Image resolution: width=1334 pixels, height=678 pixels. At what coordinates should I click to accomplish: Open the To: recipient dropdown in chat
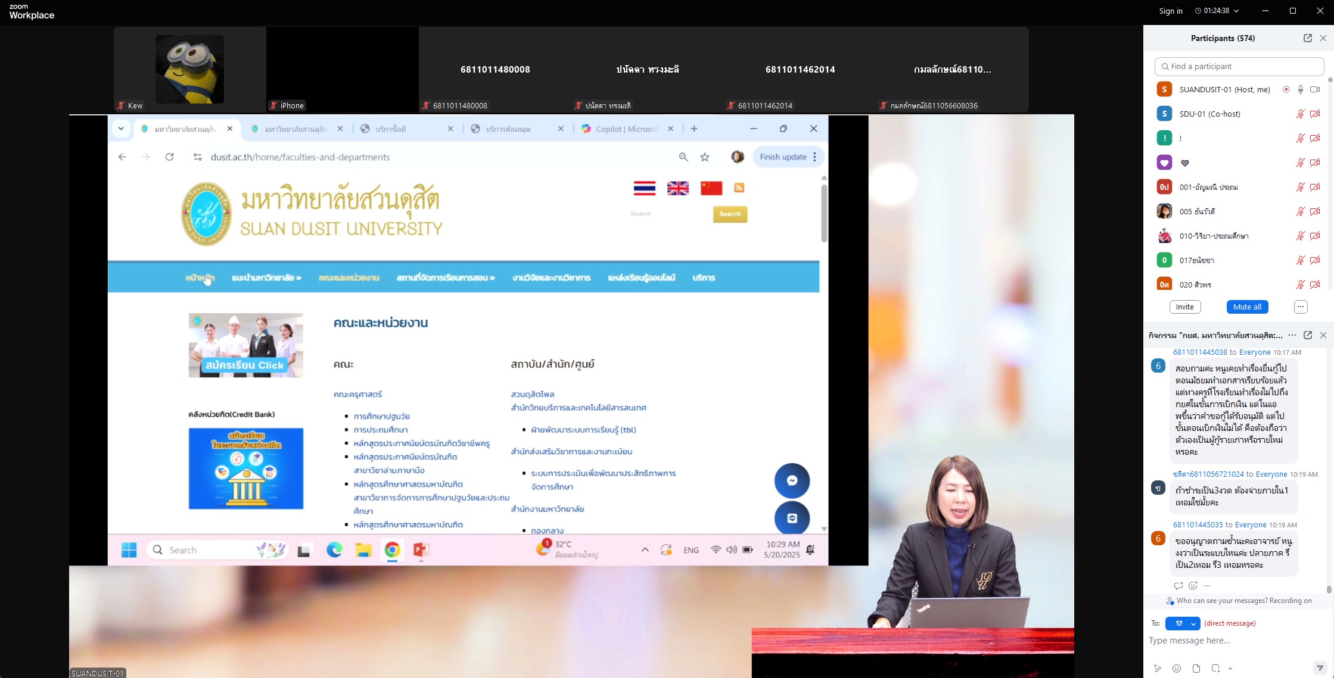point(1183,623)
